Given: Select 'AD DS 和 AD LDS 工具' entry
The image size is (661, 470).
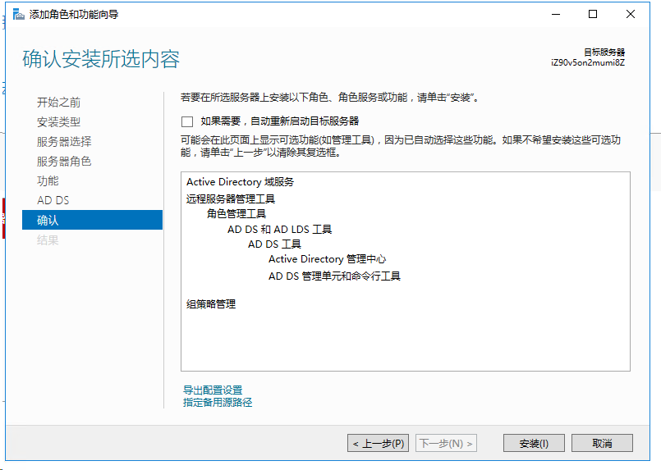Looking at the screenshot, I should coord(279,230).
